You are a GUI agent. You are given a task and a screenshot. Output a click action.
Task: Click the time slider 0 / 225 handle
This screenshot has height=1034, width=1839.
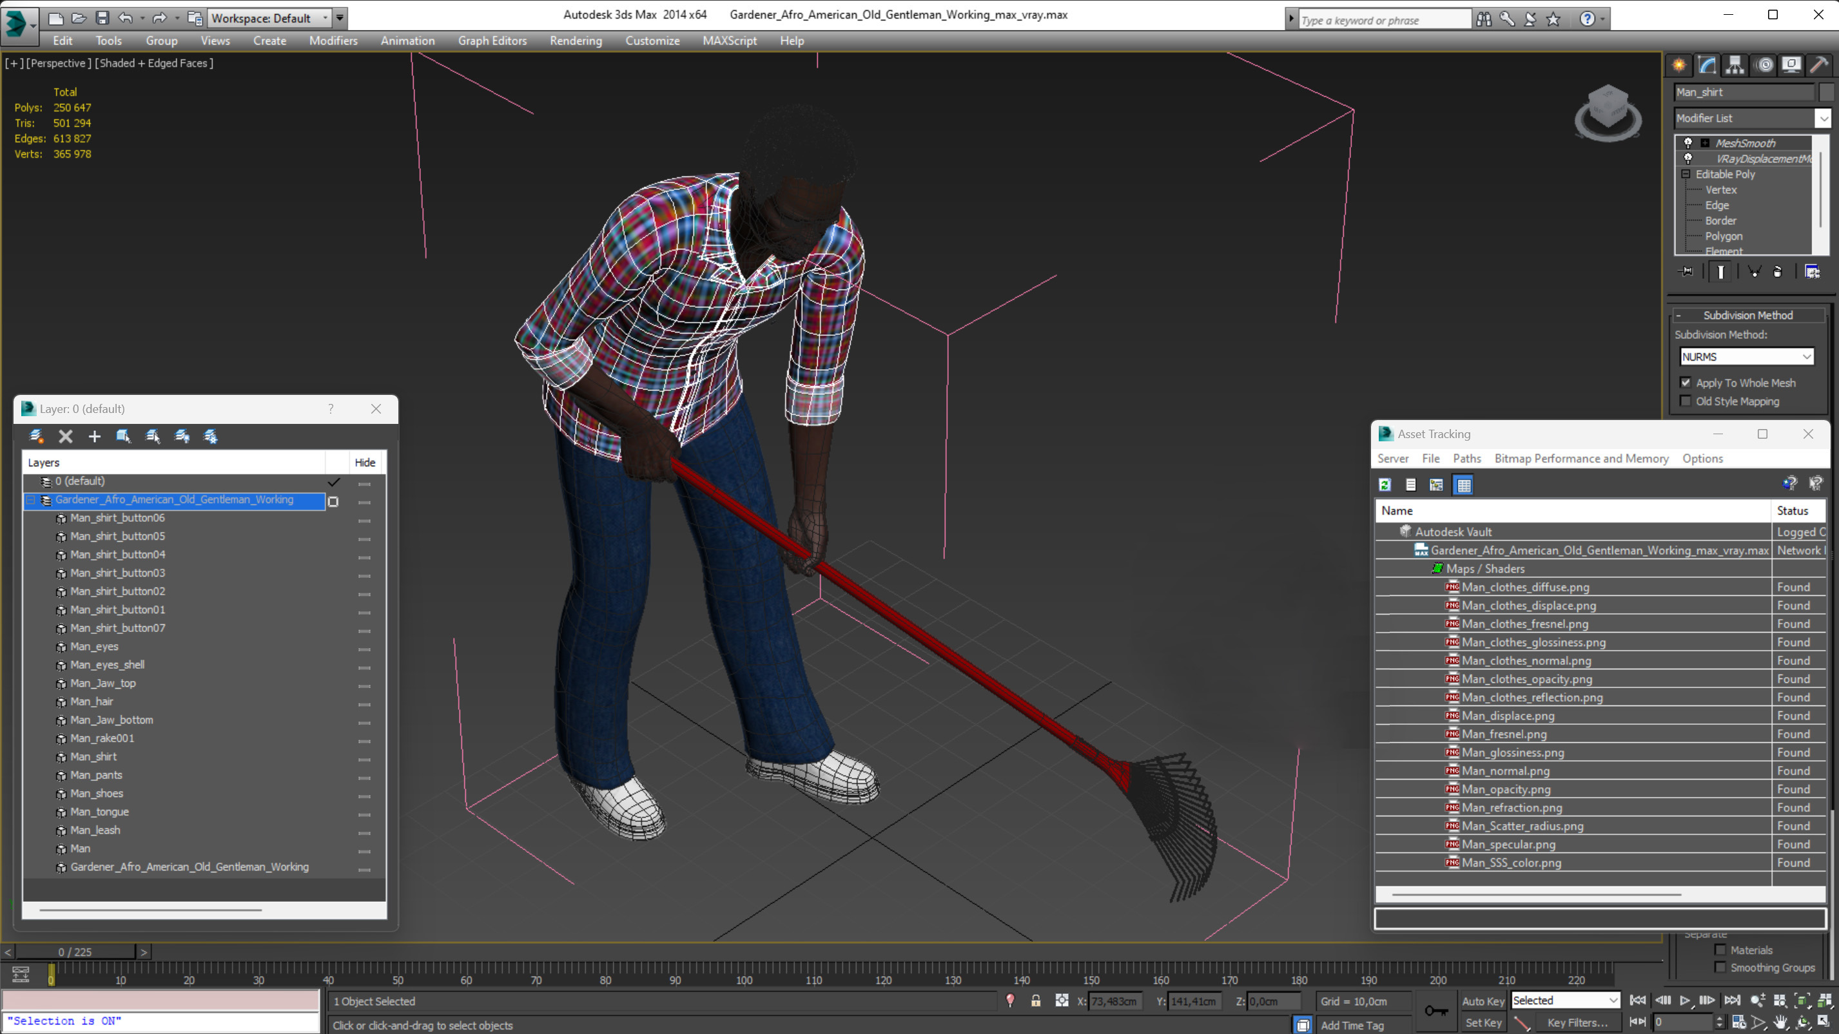tap(75, 952)
